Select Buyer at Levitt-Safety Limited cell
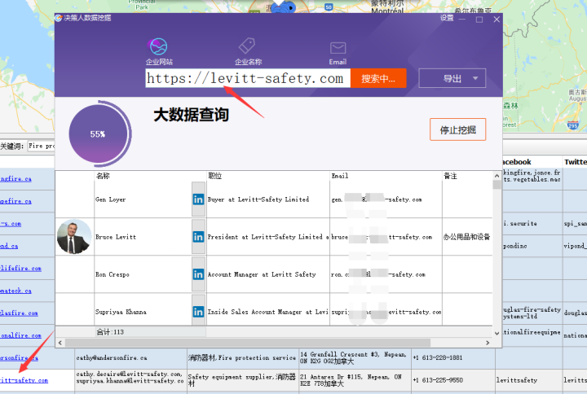The image size is (587, 394). tap(268, 199)
